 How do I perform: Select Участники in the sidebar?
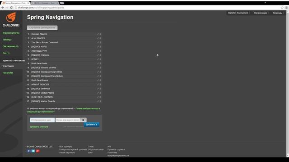tap(8, 66)
